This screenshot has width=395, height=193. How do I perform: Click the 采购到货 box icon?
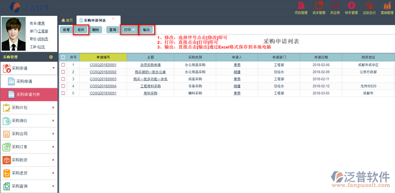pyautogui.click(x=6, y=160)
